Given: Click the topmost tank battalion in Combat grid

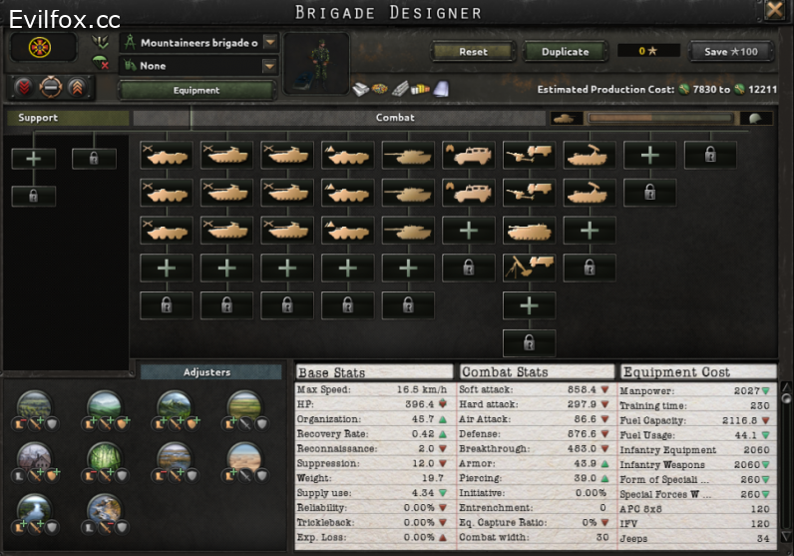Looking at the screenshot, I should point(407,155).
